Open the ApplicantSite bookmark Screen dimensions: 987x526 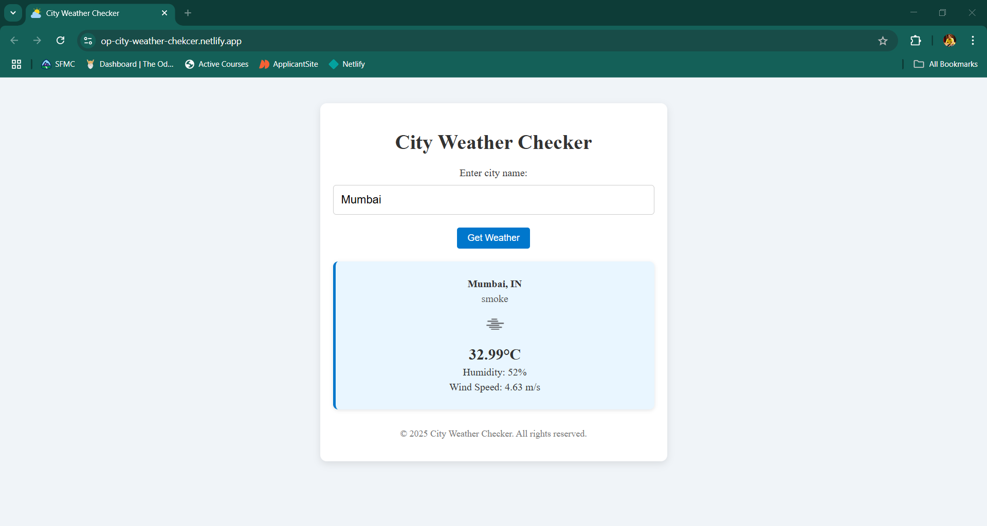click(x=289, y=64)
